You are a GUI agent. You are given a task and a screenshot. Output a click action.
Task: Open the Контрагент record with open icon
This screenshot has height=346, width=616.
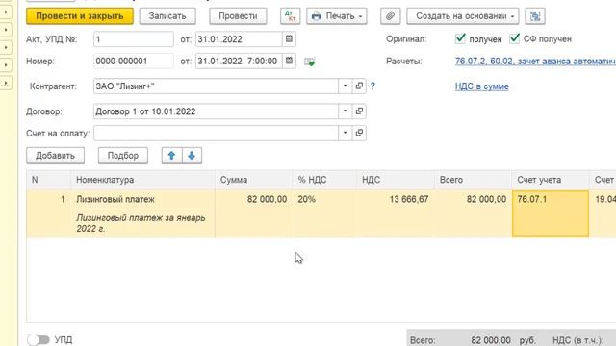(x=359, y=86)
